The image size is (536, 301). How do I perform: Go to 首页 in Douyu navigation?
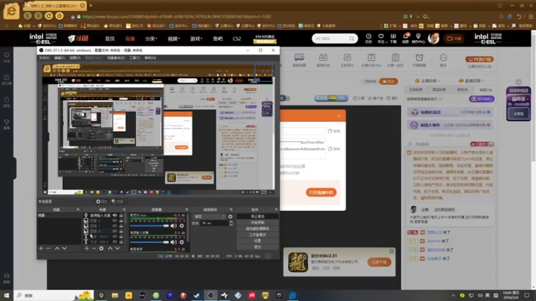pos(110,39)
